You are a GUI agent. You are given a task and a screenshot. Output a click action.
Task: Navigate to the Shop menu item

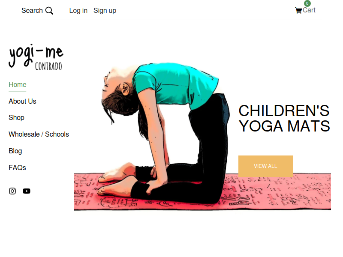(x=16, y=117)
